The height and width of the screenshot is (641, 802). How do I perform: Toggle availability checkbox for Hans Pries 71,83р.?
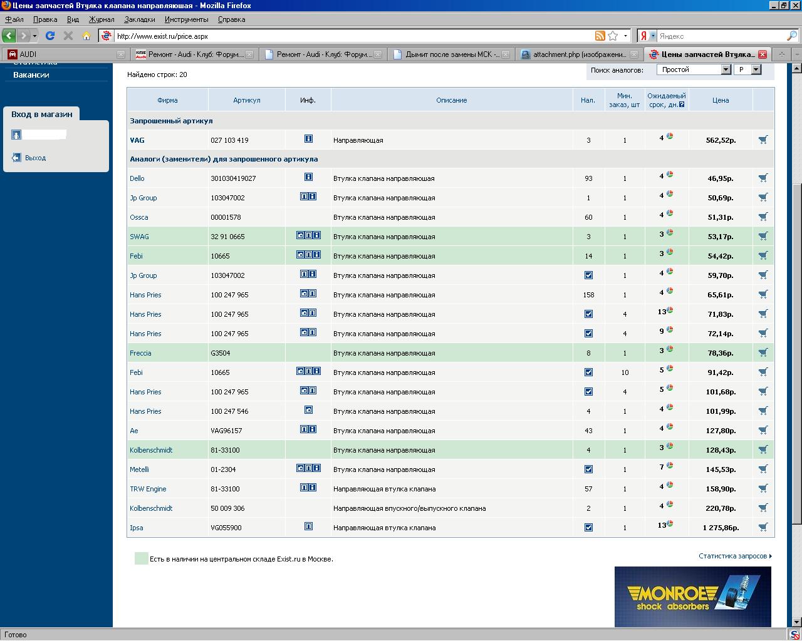588,314
